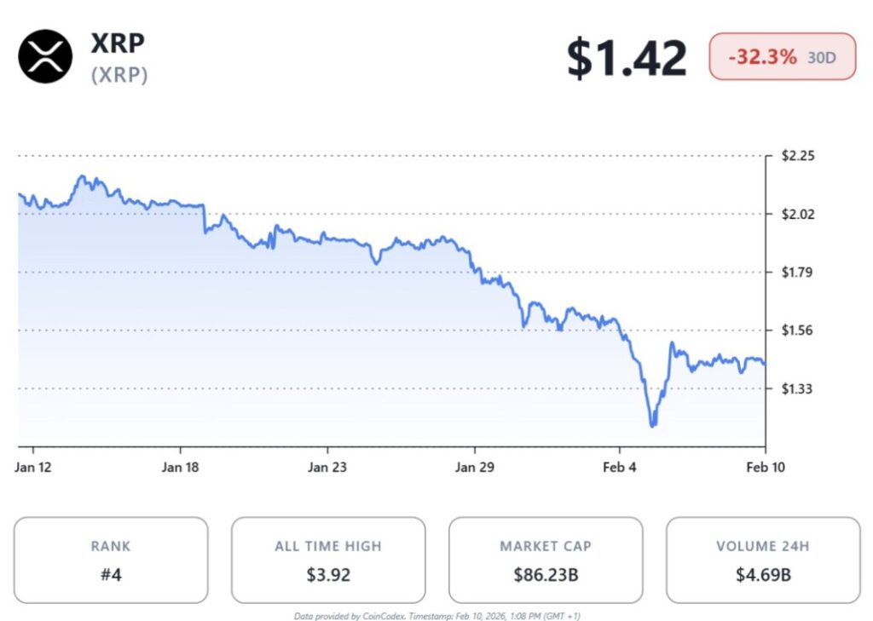Click the Feb 4 date axis label
Screen dimensions: 873x621
click(620, 467)
